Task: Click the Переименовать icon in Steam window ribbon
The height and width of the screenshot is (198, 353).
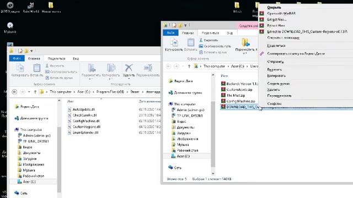Action: (148, 68)
